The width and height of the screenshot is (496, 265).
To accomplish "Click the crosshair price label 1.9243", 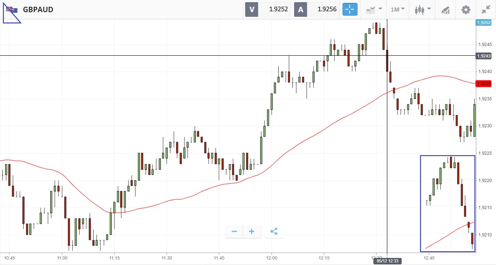I will 483,56.
